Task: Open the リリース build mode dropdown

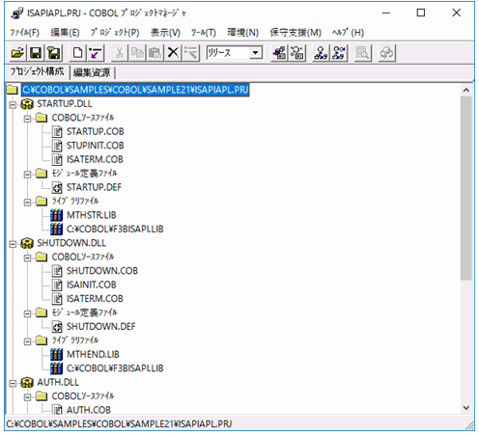Action: 256,52
